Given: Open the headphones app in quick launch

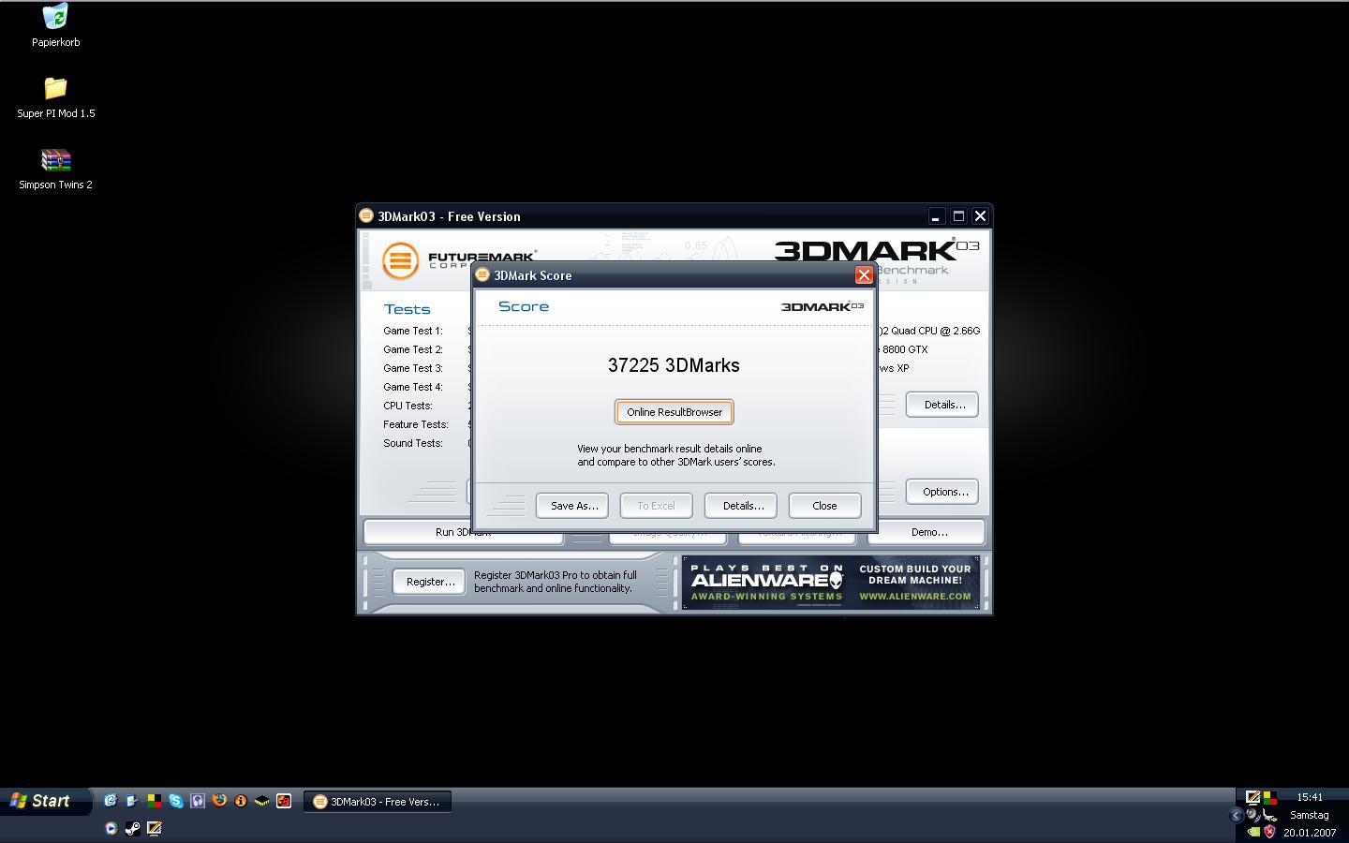Looking at the screenshot, I should click(x=198, y=801).
